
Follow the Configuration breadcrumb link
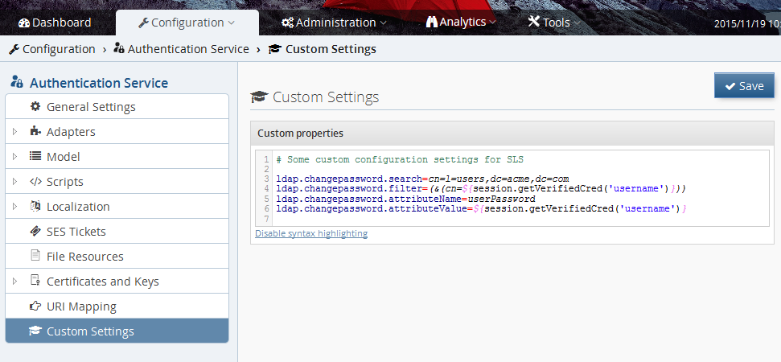coord(59,49)
